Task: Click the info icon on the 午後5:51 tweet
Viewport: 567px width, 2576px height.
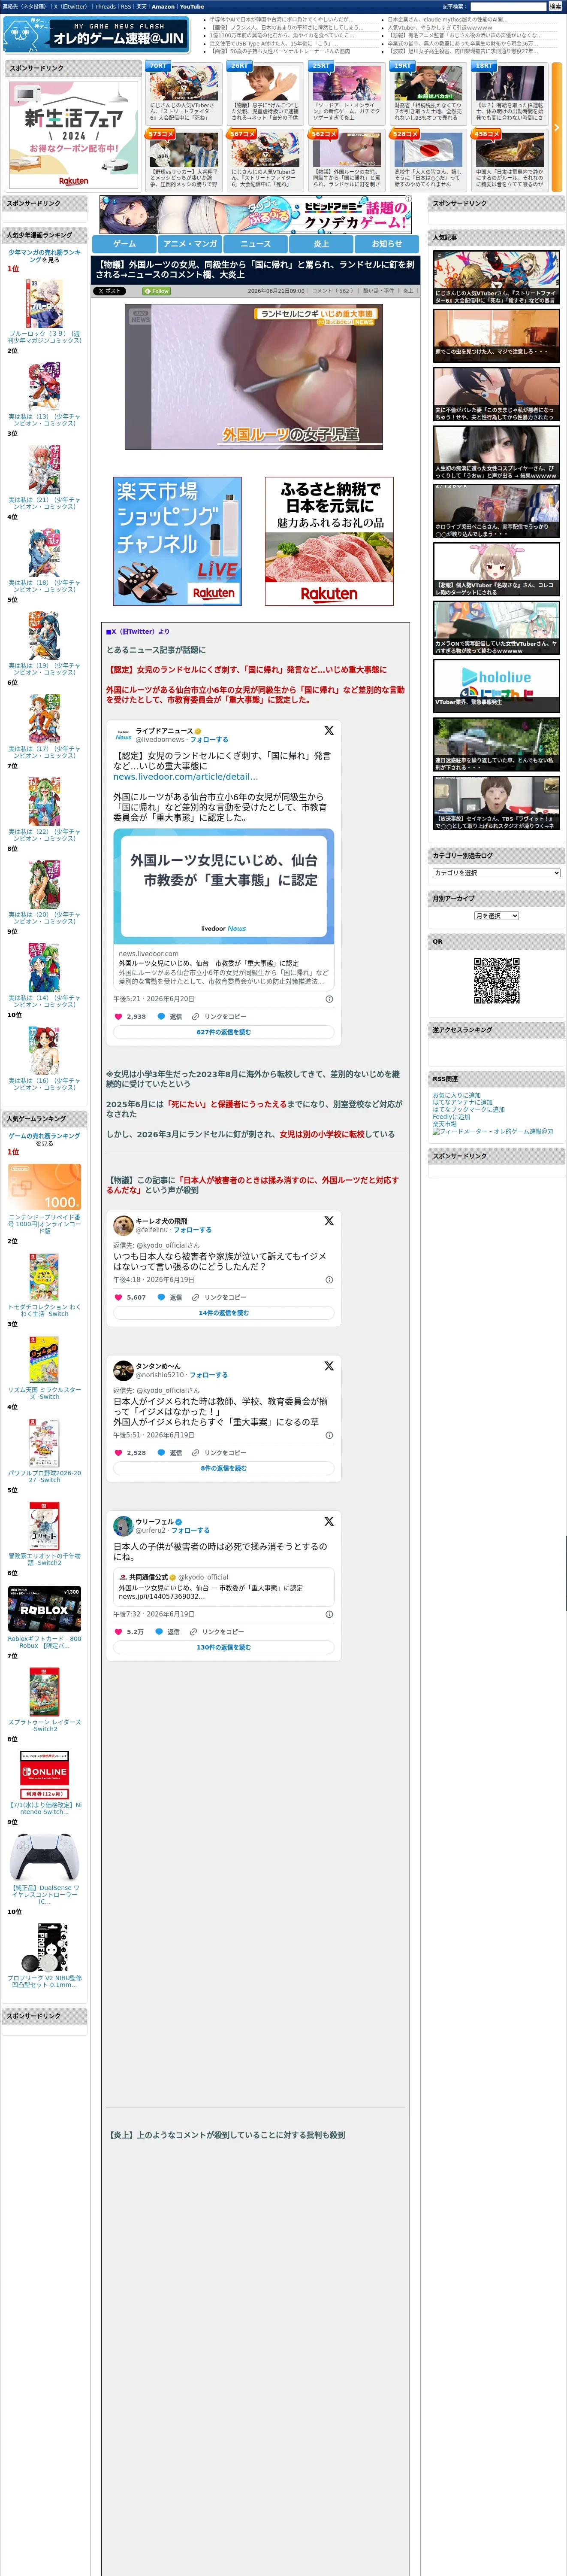Action: click(329, 1435)
